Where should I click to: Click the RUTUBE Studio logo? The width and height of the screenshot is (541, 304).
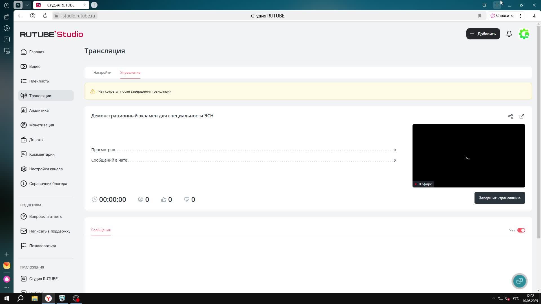point(52,34)
